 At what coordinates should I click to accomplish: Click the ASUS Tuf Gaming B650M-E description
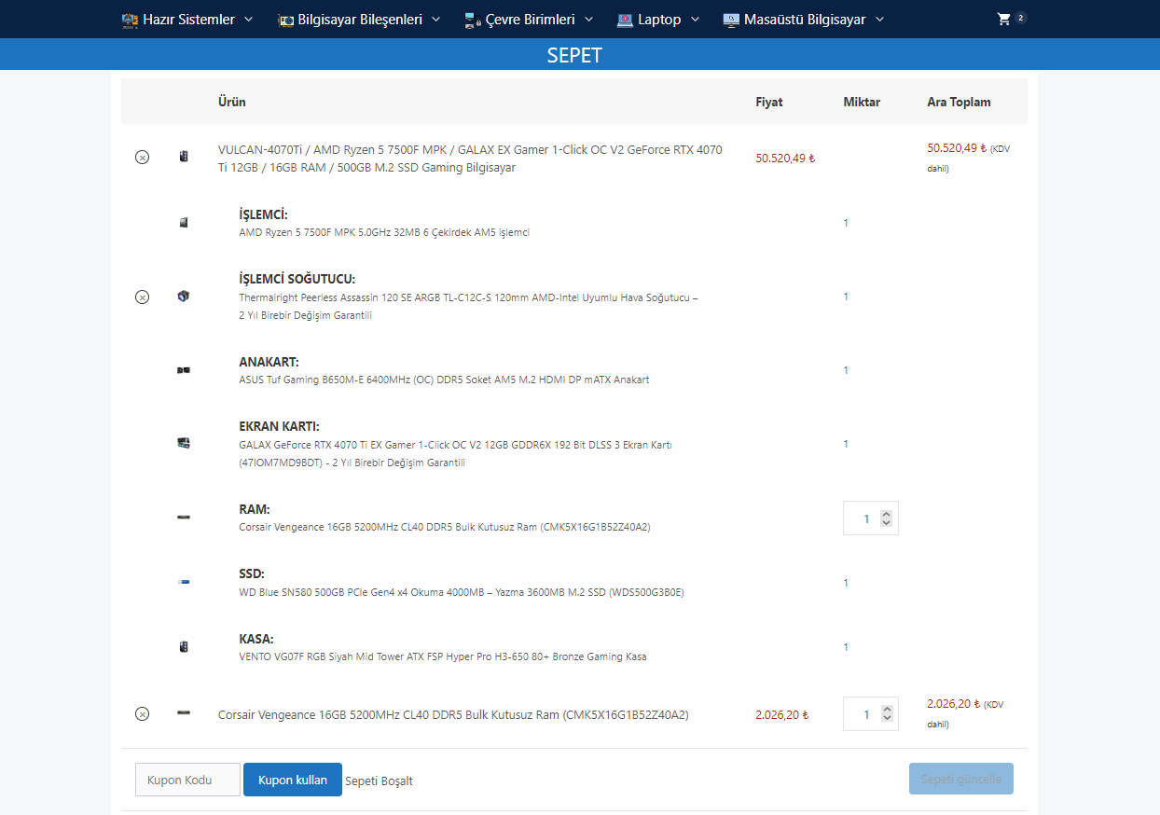(444, 380)
